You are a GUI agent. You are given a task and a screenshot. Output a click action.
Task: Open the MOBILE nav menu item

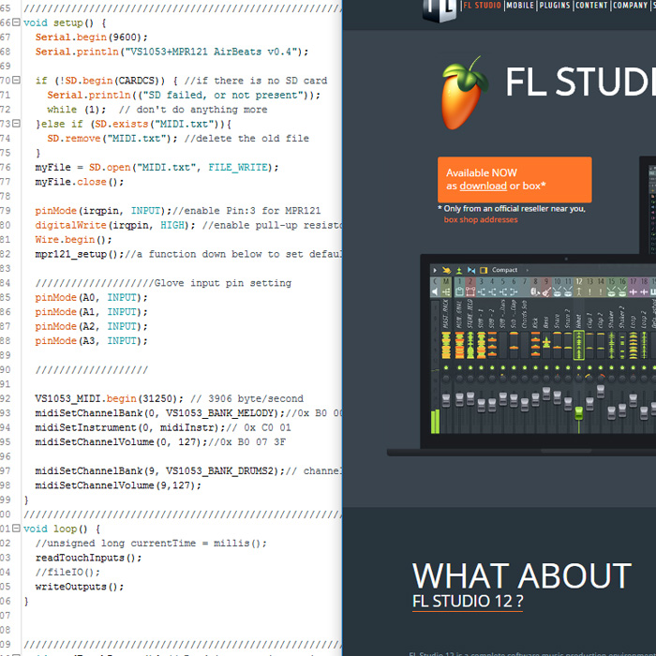[x=520, y=6]
